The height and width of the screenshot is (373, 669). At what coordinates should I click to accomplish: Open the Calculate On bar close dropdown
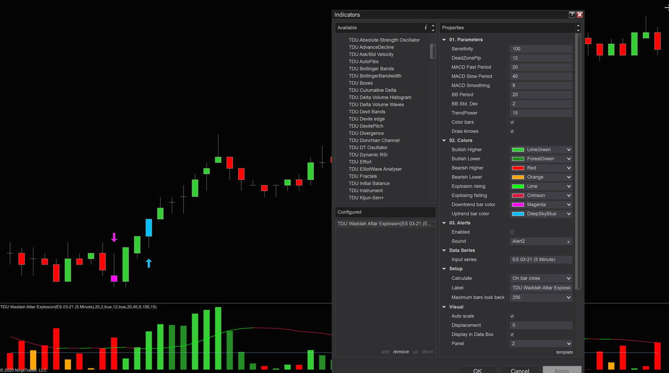click(x=541, y=278)
